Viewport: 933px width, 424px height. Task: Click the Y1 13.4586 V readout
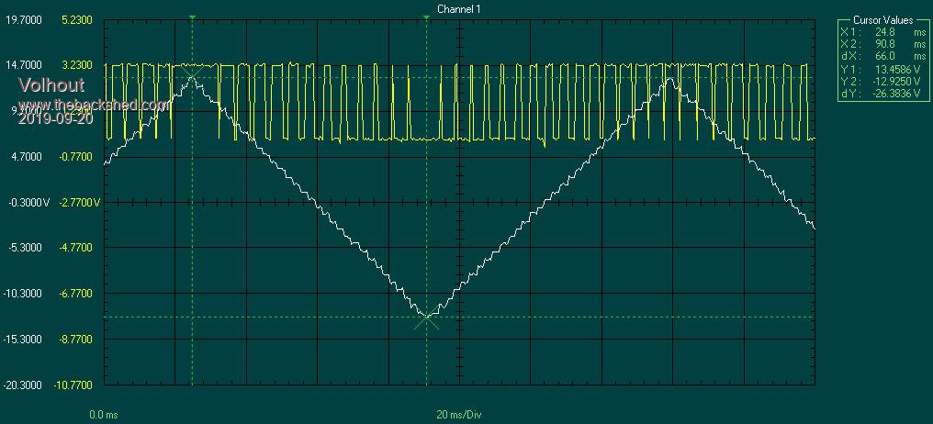click(x=882, y=68)
